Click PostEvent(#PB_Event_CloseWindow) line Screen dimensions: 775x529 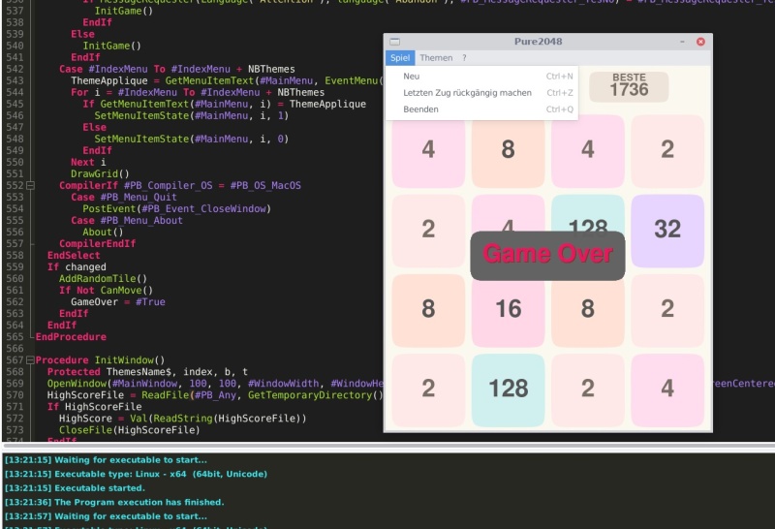pyautogui.click(x=176, y=208)
